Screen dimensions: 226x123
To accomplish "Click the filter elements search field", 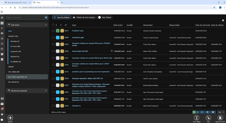I will coord(25,18).
